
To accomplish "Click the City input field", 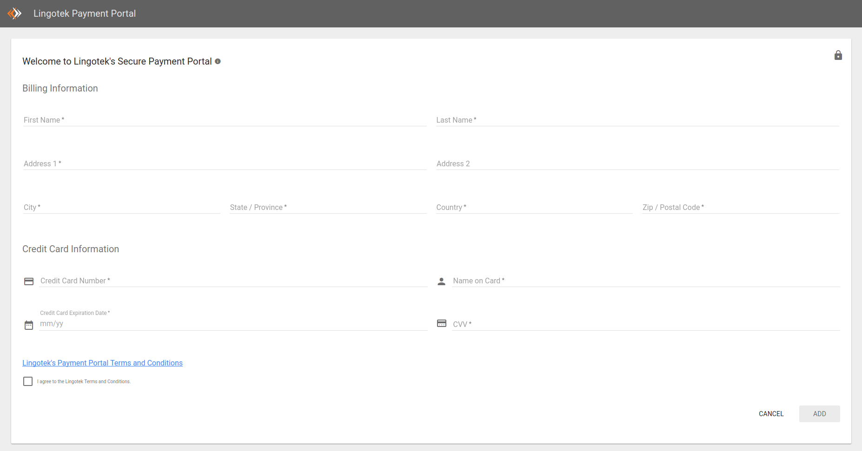I will (121, 207).
